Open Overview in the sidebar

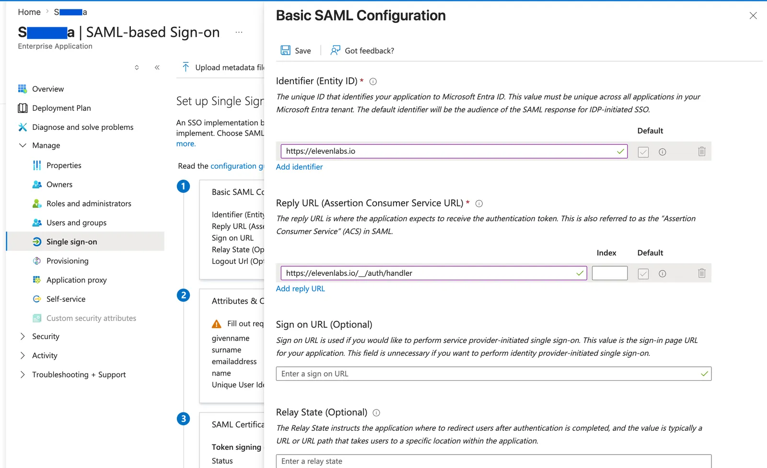[x=48, y=89]
